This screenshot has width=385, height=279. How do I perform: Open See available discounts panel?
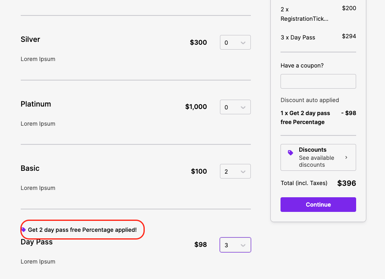[x=316, y=161]
